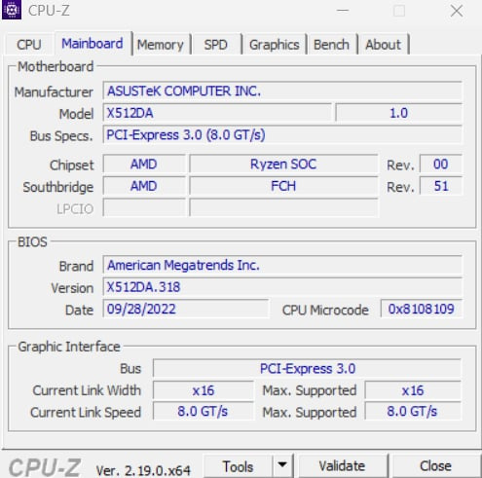Image resolution: width=482 pixels, height=478 pixels.
Task: Click the CPU Microcode label
Action: (325, 310)
